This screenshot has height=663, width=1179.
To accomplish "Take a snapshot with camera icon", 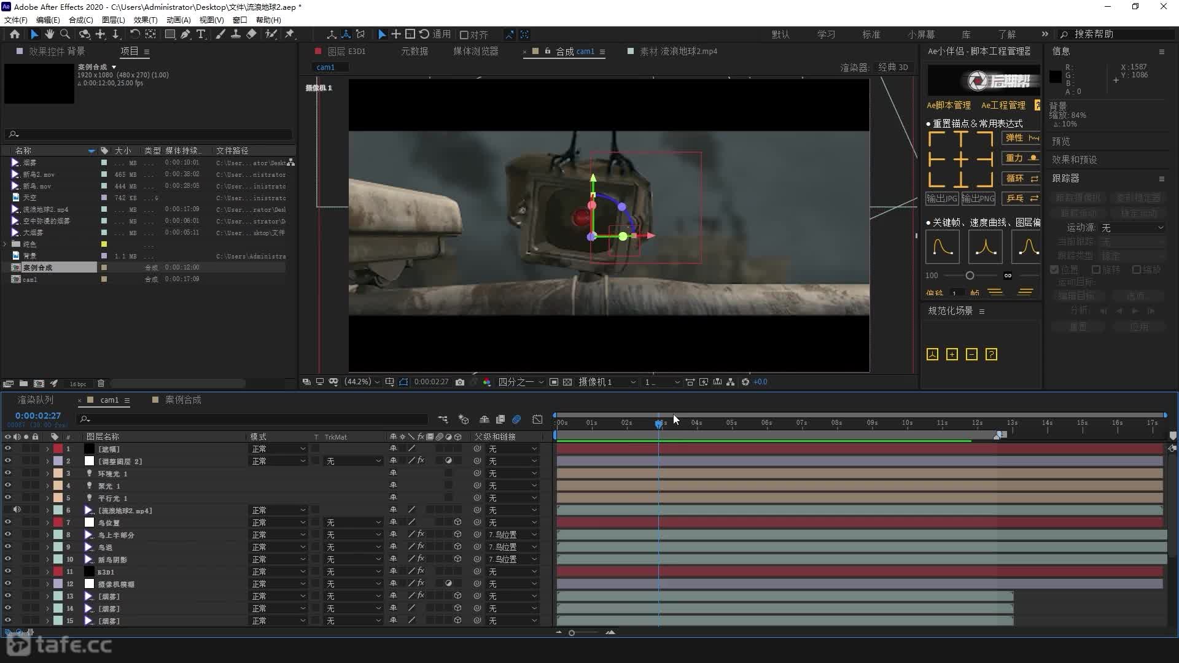I will [x=460, y=382].
